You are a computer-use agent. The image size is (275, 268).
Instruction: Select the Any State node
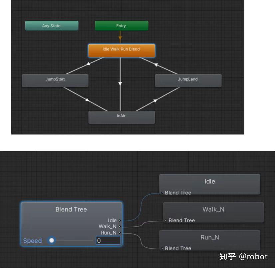pyautogui.click(x=52, y=26)
